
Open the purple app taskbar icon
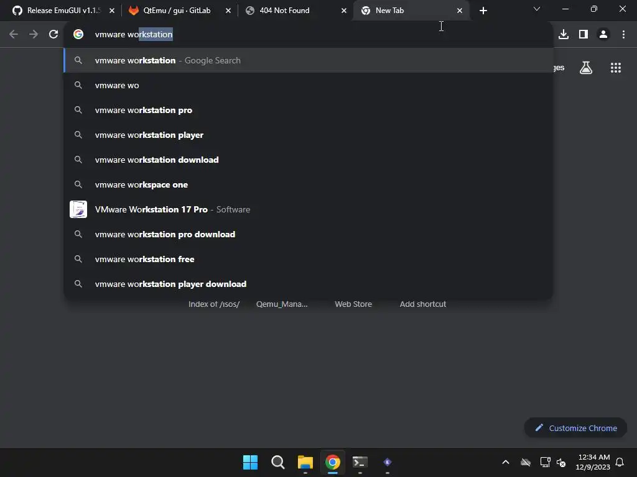[x=388, y=462]
